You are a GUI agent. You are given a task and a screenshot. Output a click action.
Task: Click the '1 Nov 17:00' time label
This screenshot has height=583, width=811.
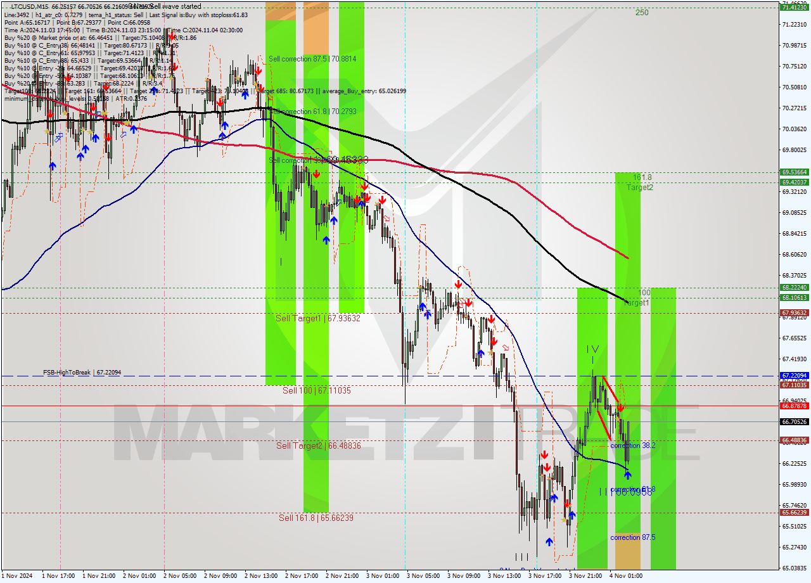pyautogui.click(x=58, y=576)
